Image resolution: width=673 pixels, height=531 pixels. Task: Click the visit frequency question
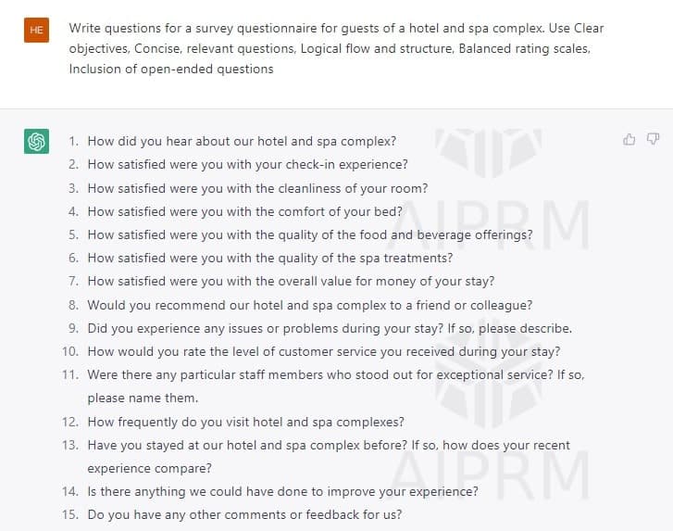[246, 422]
